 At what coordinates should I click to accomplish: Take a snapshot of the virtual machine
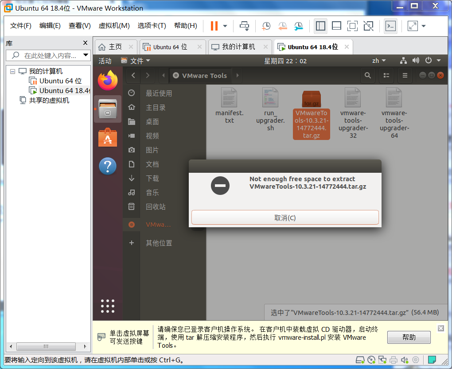266,26
